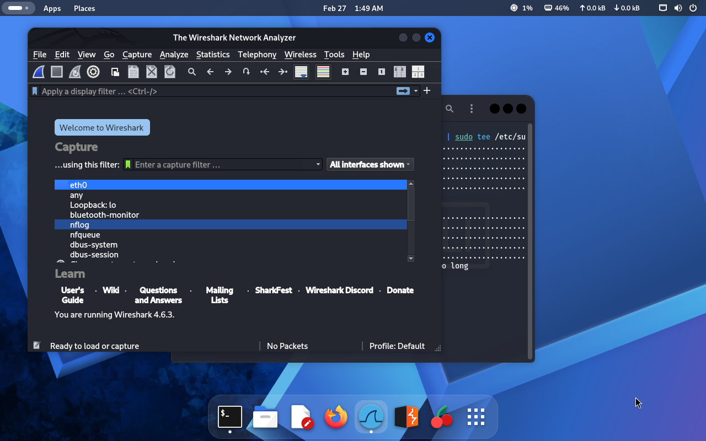Expand the All interfaces shown dropdown
The width and height of the screenshot is (706, 441).
pyautogui.click(x=370, y=164)
